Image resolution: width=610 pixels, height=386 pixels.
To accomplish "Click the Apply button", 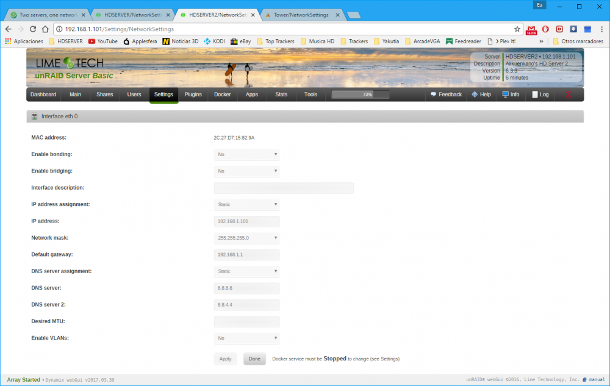I will tap(225, 359).
